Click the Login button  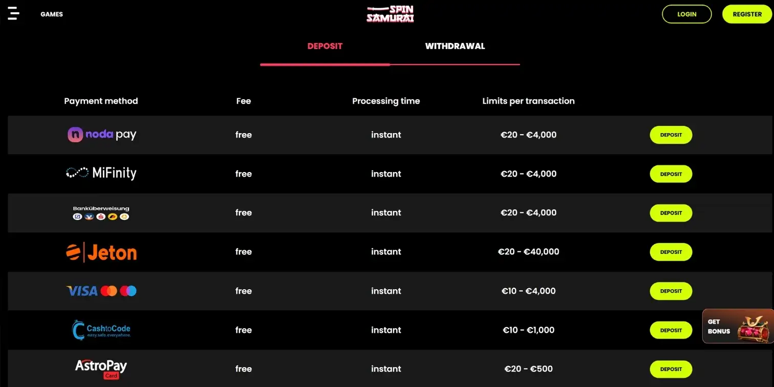[x=686, y=14]
